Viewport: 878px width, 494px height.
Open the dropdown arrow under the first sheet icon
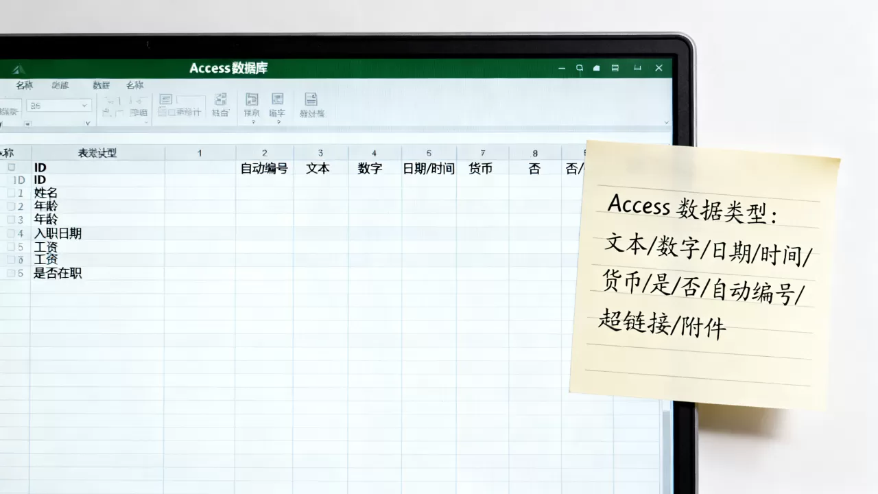click(252, 122)
